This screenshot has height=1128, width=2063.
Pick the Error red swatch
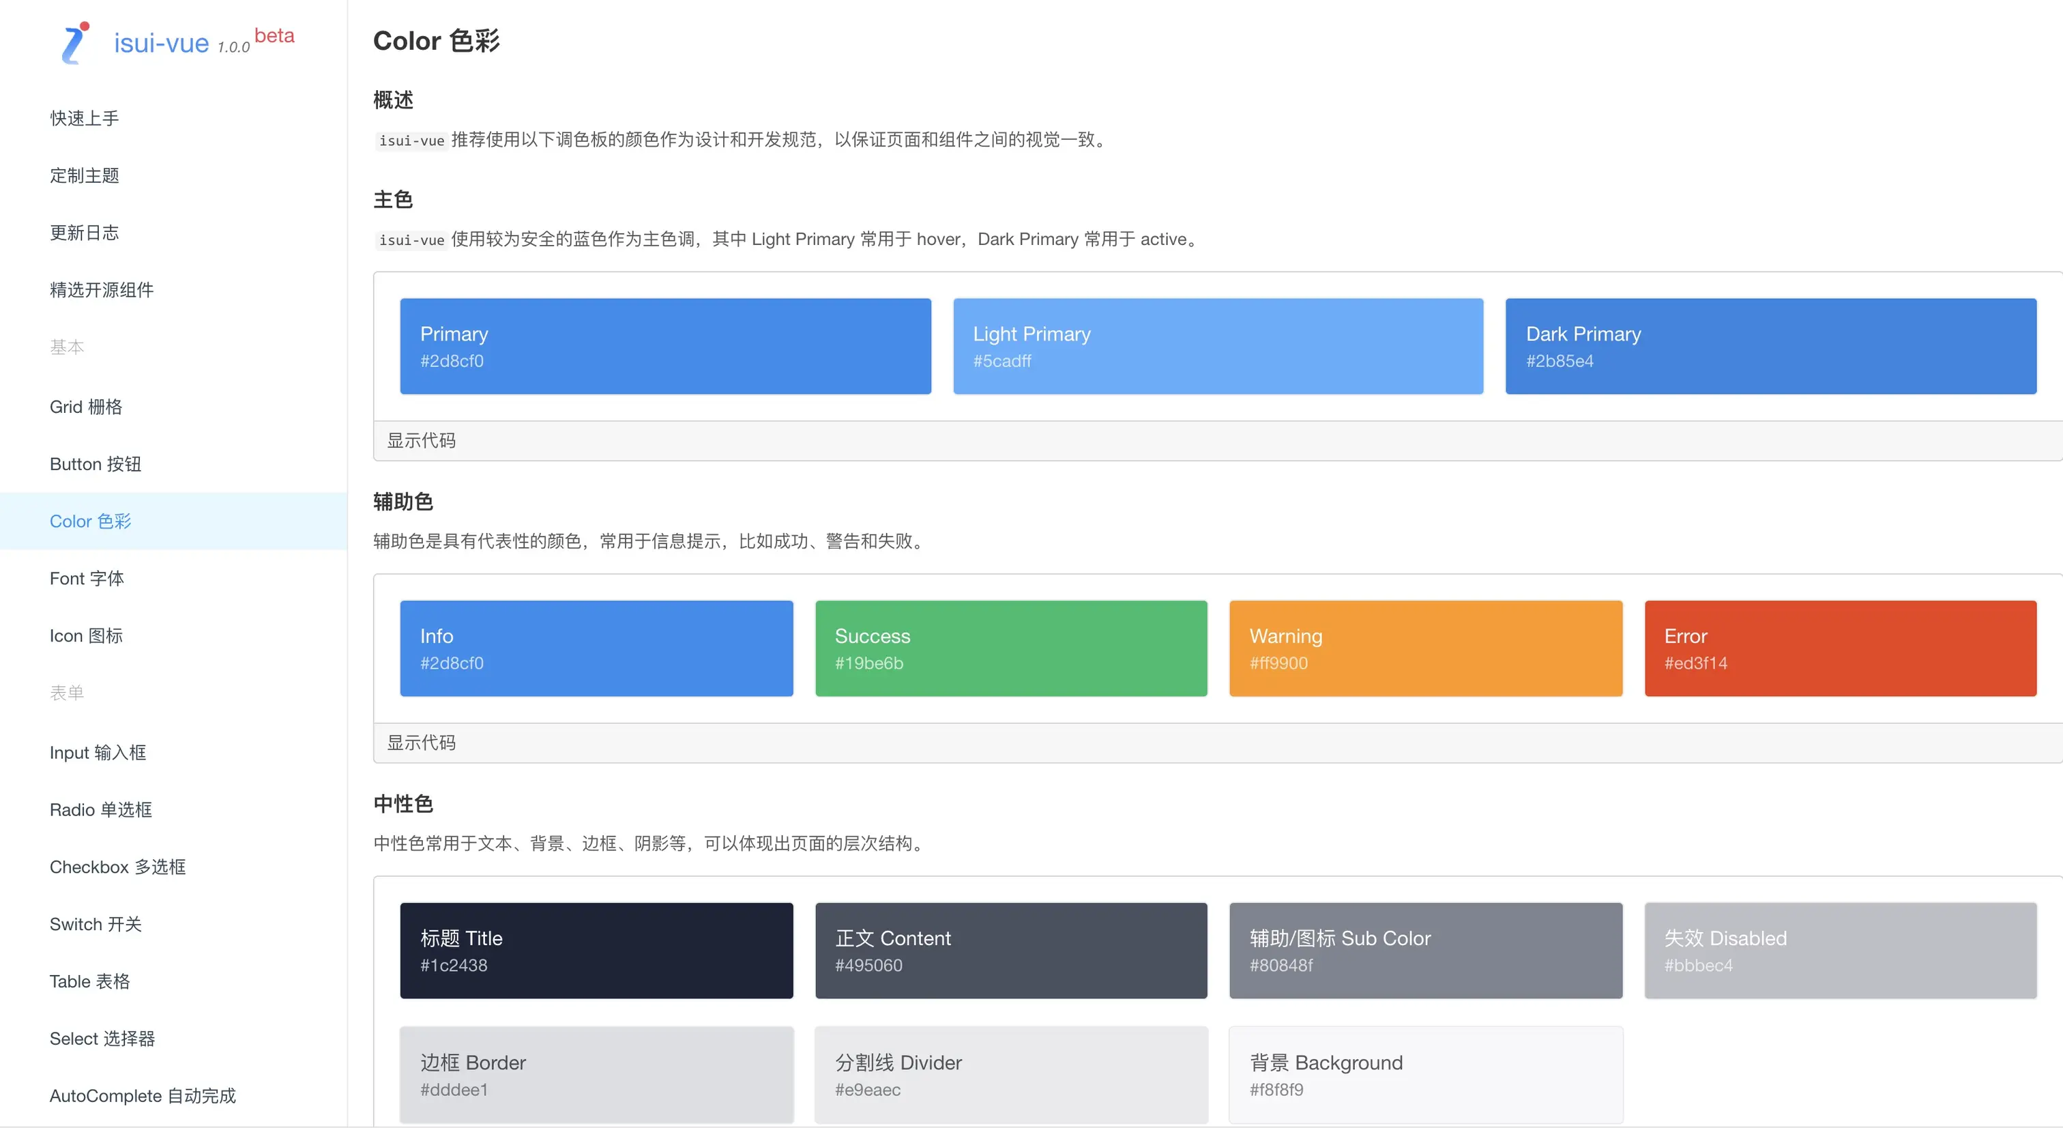[1841, 648]
